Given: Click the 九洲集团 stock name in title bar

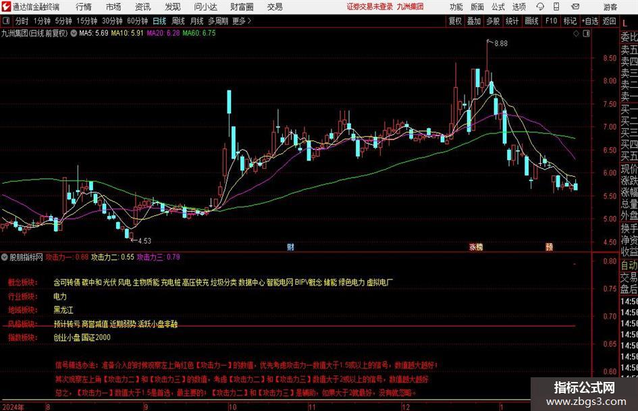Looking at the screenshot, I should 410,7.
